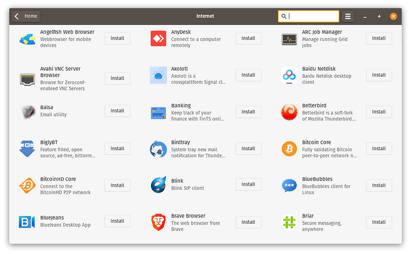The height and width of the screenshot is (254, 411).
Task: Open the hamburger menu in header
Action: pyautogui.click(x=348, y=16)
